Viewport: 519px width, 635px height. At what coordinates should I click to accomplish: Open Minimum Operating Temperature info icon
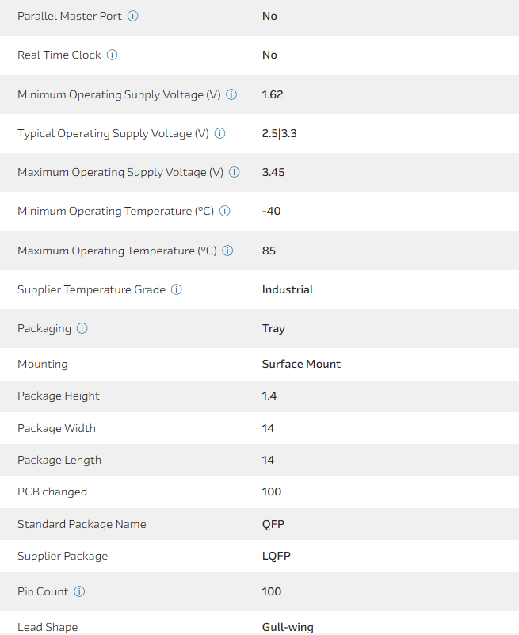[224, 211]
